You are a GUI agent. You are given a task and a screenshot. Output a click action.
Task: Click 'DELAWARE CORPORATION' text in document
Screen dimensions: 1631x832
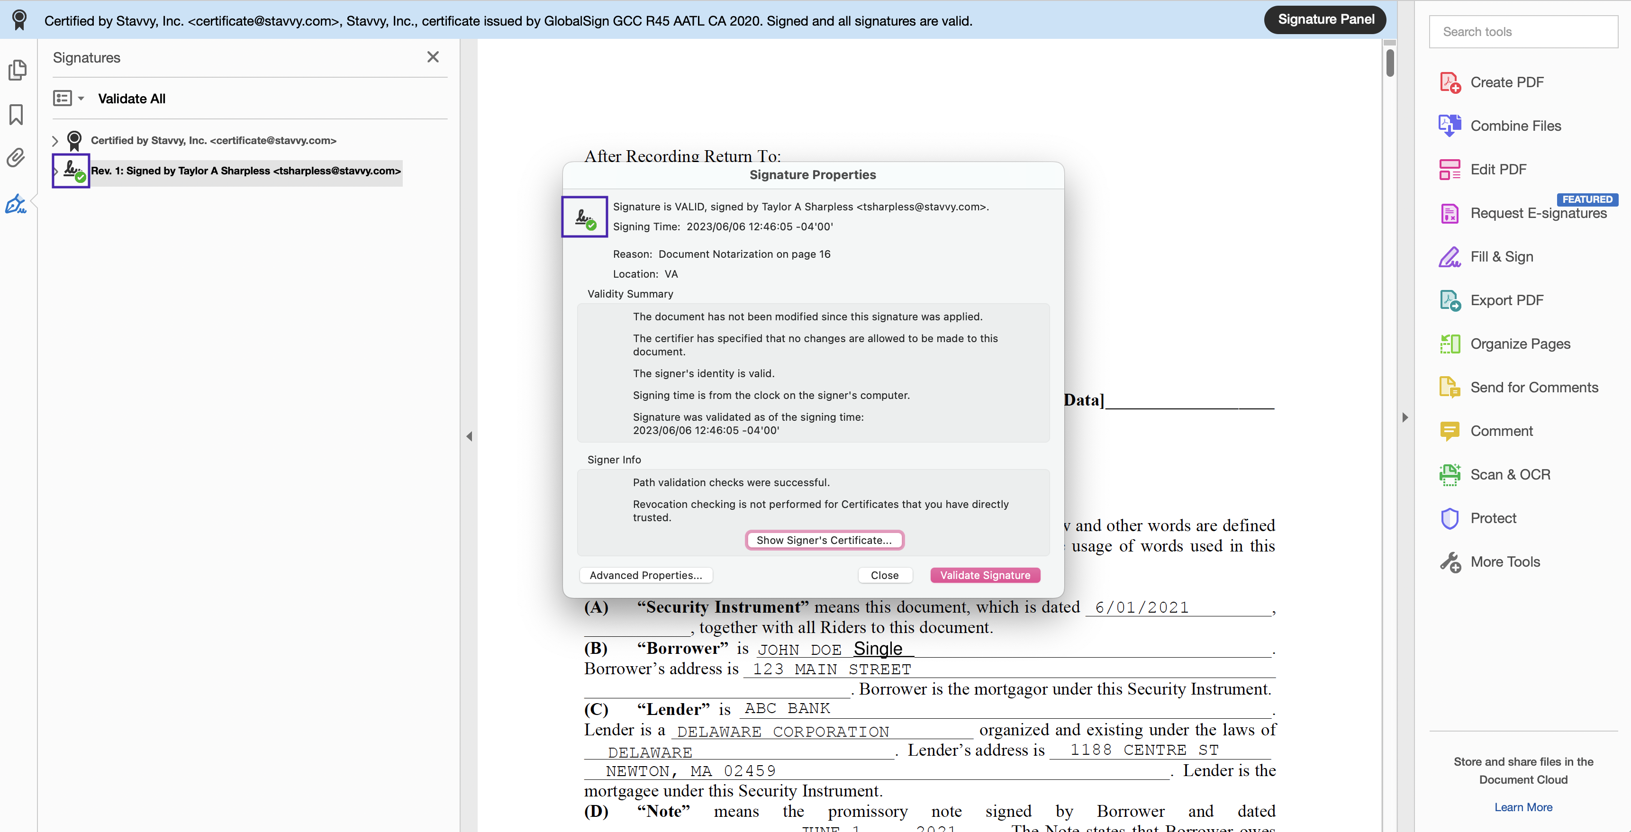pyautogui.click(x=783, y=732)
